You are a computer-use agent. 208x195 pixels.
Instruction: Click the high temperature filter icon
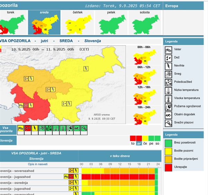tap(63, 128)
